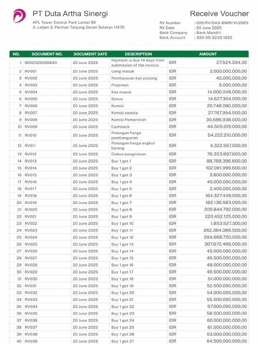
Task: Click the PT Duta Artha Sinergi logo
Action: tap(19, 16)
